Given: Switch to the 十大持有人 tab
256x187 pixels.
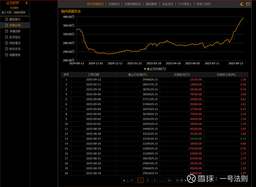Looking at the screenshot, I should (185, 4).
